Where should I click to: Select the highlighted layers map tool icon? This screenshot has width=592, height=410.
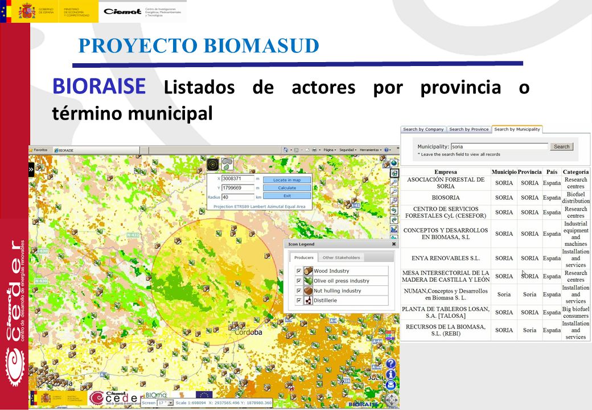click(394, 173)
